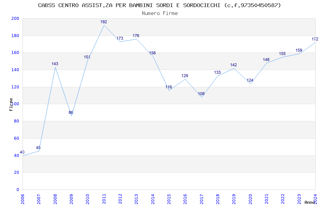
Task: Select the data label 45 for 2007
Action: [x=38, y=148]
